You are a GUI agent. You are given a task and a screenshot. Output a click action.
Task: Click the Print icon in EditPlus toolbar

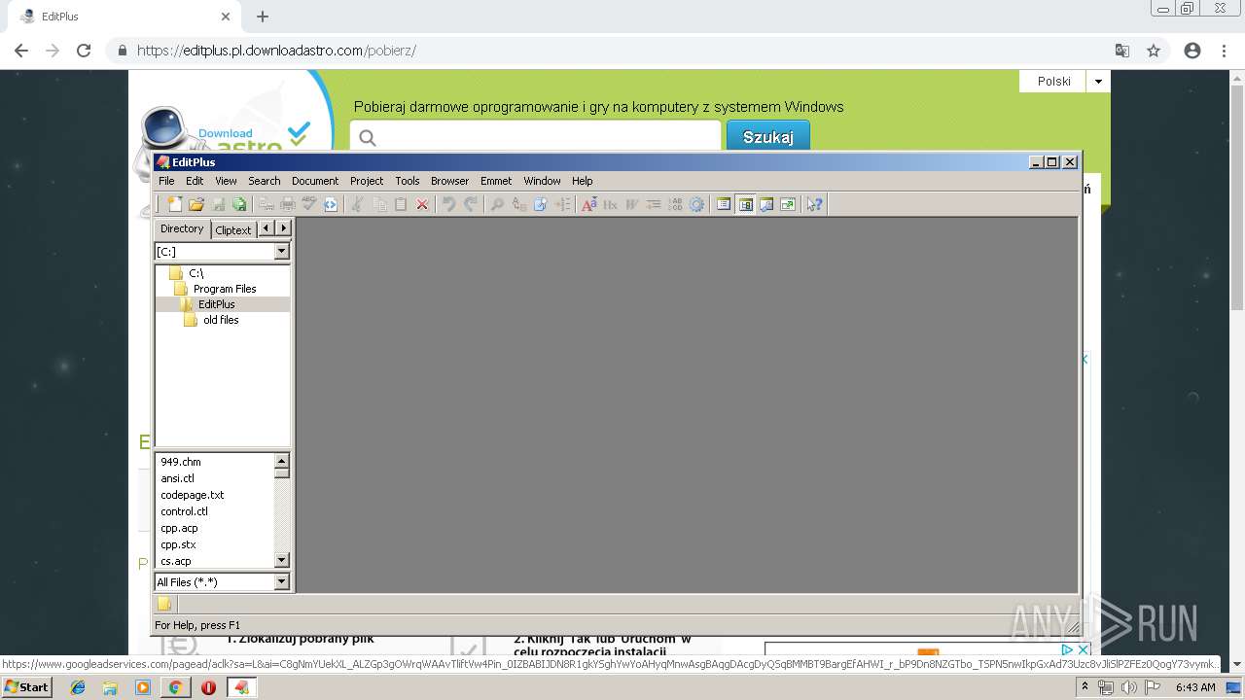(x=288, y=204)
